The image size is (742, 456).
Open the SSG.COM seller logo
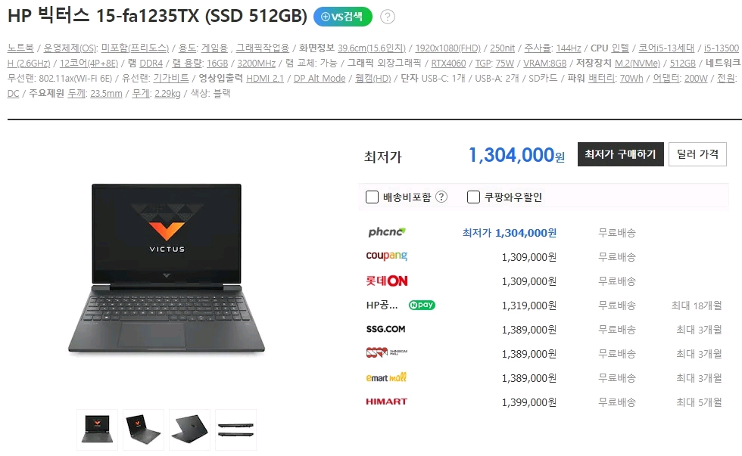click(385, 329)
